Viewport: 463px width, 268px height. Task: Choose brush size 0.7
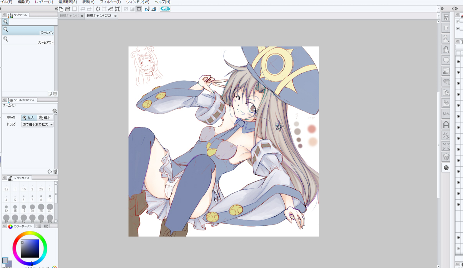point(6,187)
